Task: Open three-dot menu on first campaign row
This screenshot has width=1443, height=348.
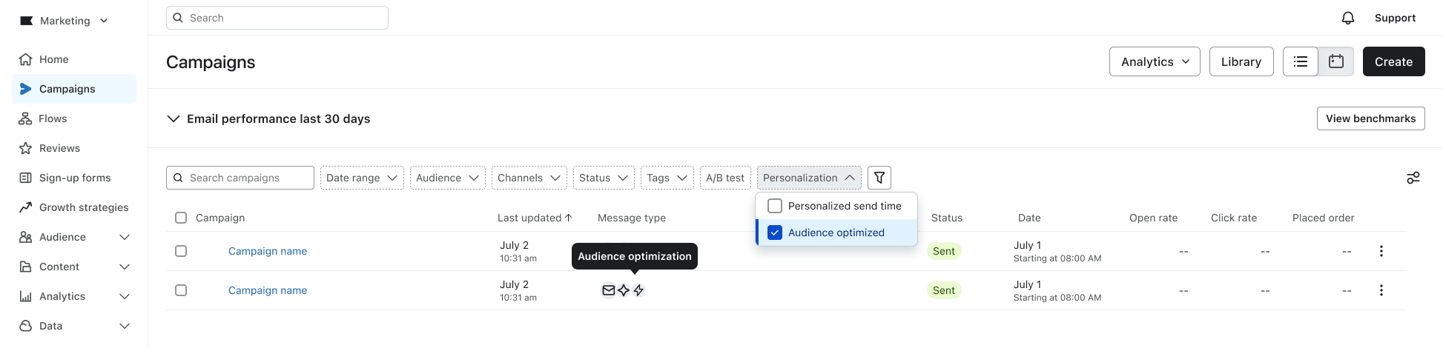Action: pyautogui.click(x=1381, y=251)
